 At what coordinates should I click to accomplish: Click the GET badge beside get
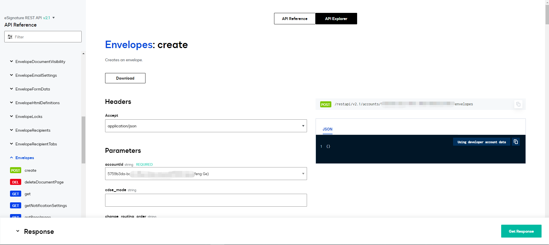(15, 194)
